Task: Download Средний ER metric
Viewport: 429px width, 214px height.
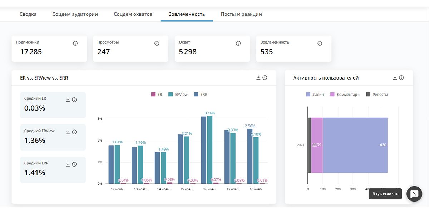Action: click(68, 100)
